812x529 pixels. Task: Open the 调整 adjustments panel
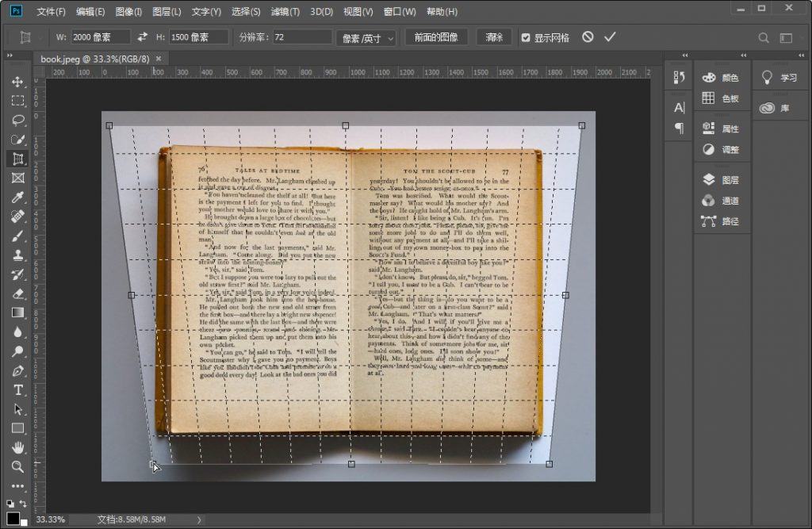point(722,150)
